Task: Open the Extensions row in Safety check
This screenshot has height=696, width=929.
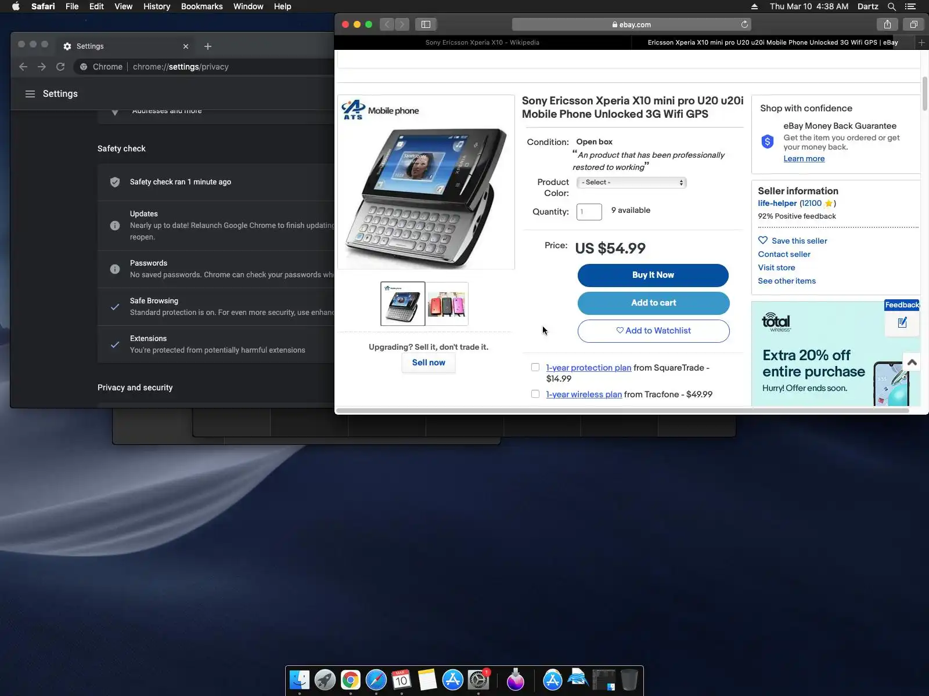Action: [x=216, y=345]
